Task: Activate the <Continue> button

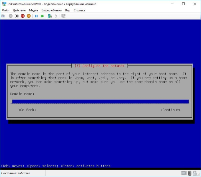Action: click(171, 110)
